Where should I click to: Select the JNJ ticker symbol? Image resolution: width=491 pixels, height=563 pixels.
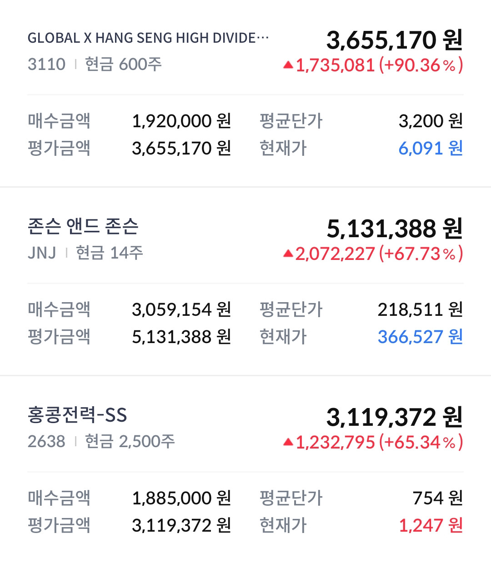pos(42,253)
